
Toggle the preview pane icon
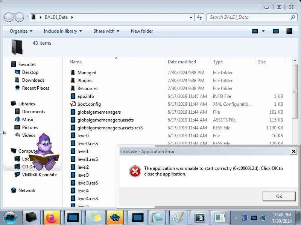point(276,31)
